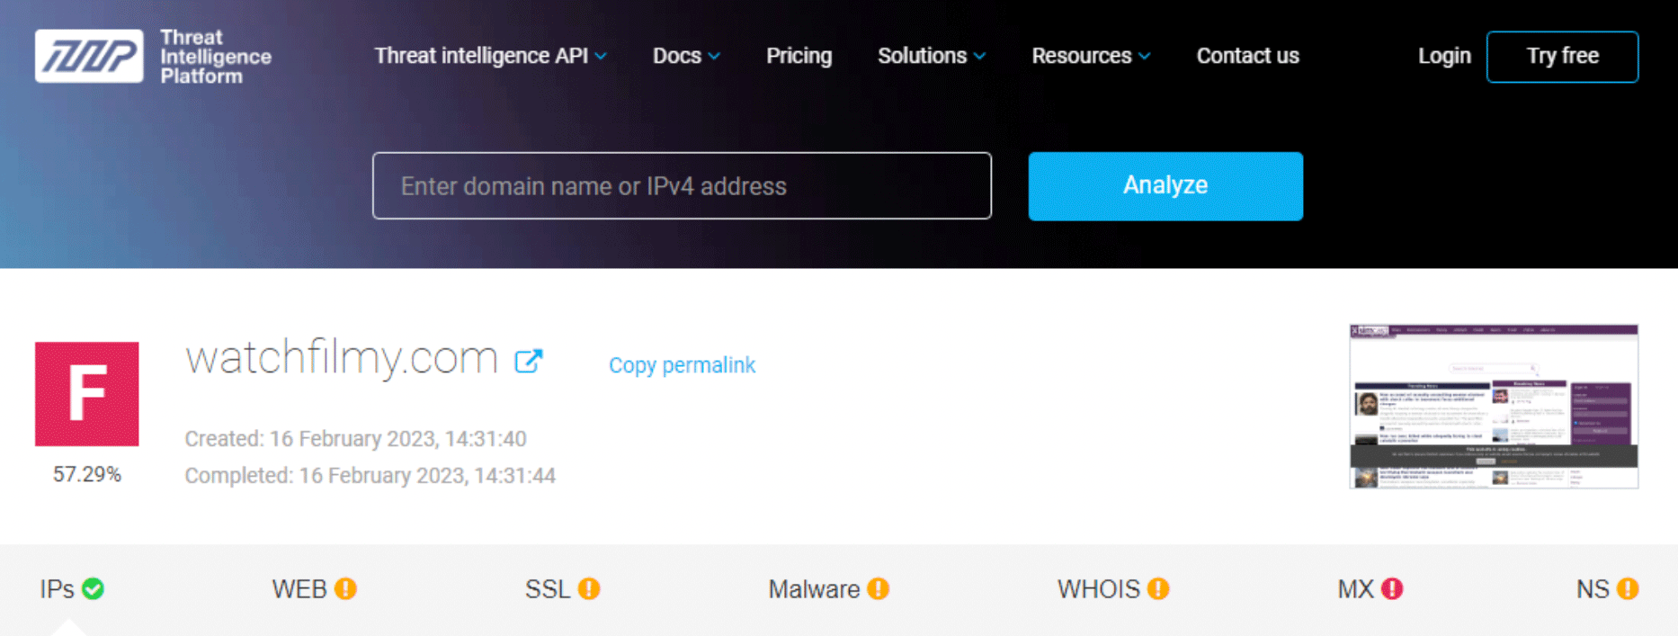Viewport: 1678px width, 636px height.
Task: Click the Copy permalink link
Action: 682,365
